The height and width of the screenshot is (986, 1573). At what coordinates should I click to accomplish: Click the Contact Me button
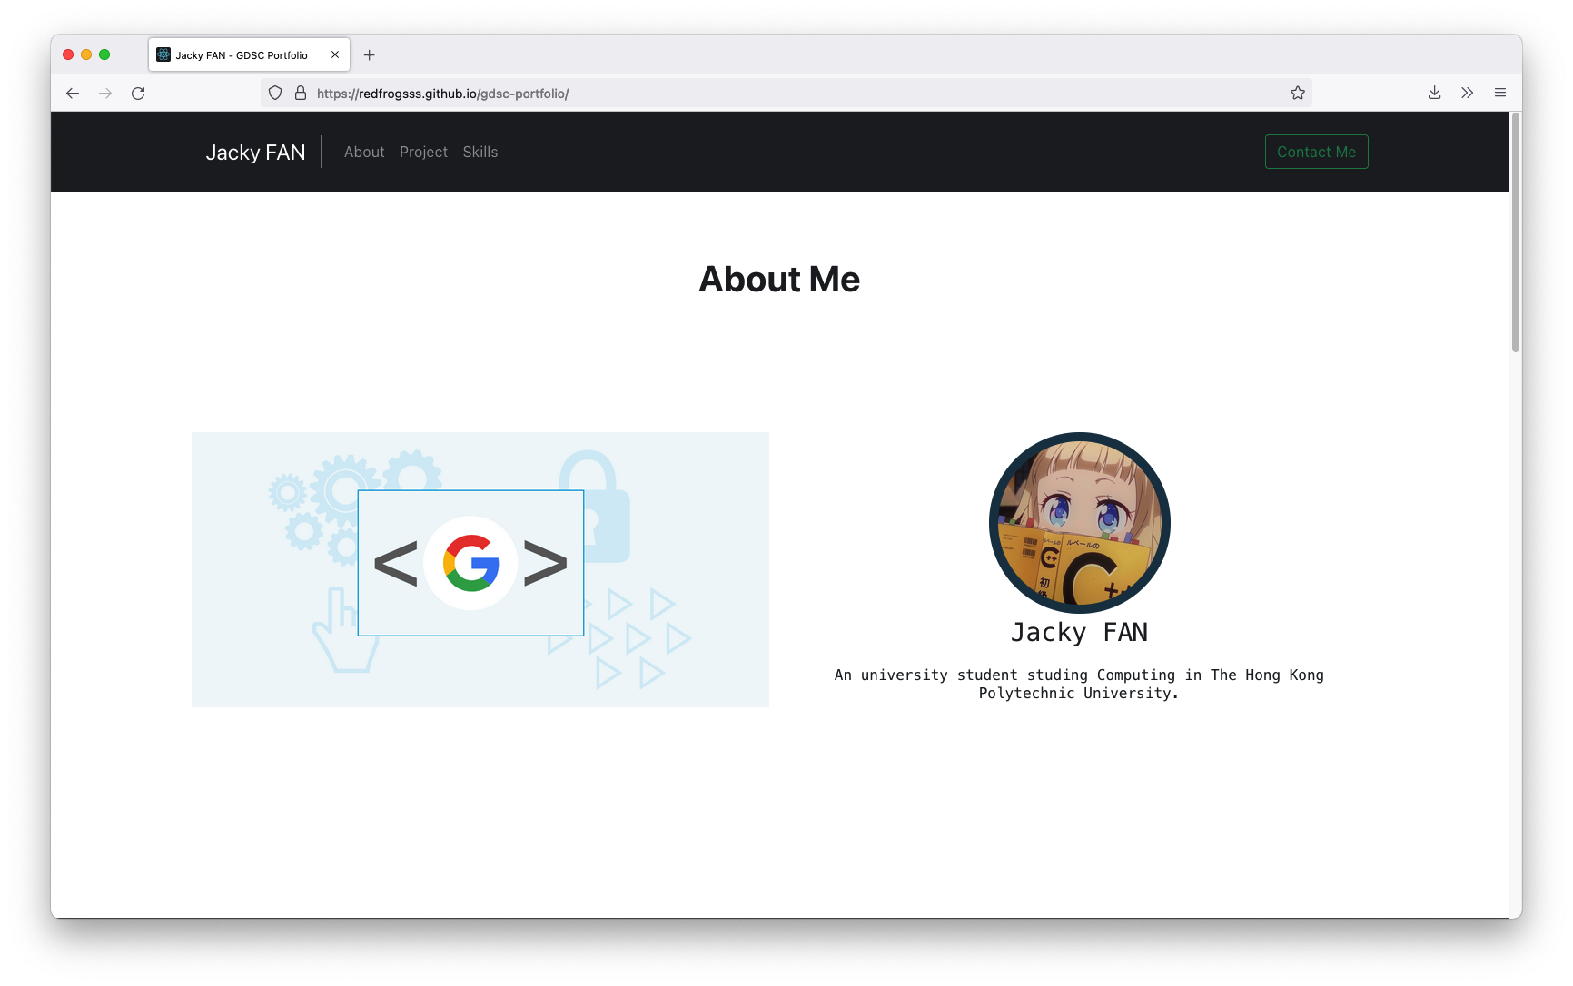(x=1316, y=152)
